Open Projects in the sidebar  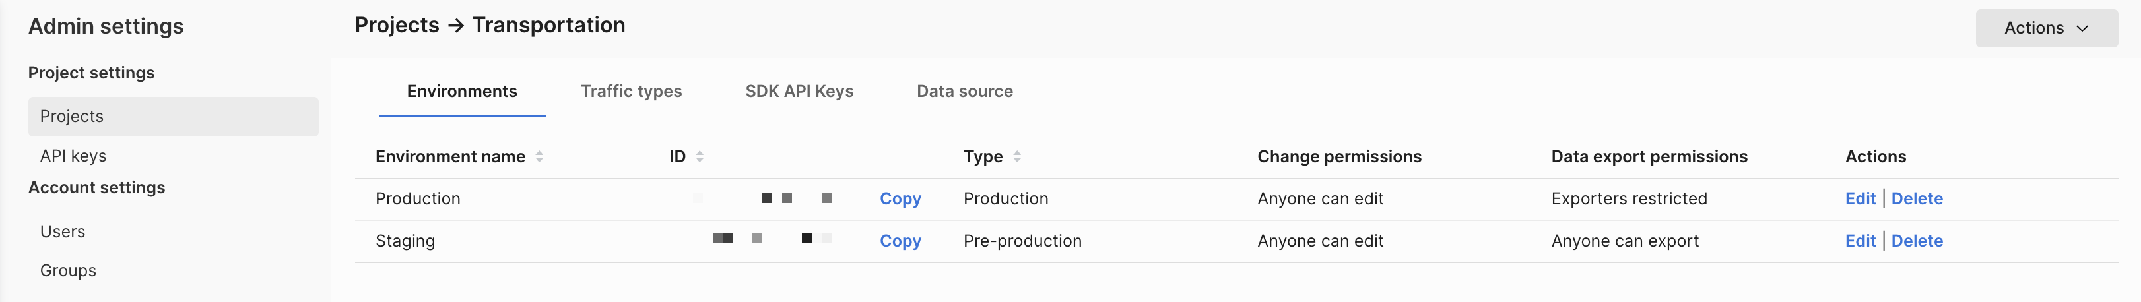[73, 117]
